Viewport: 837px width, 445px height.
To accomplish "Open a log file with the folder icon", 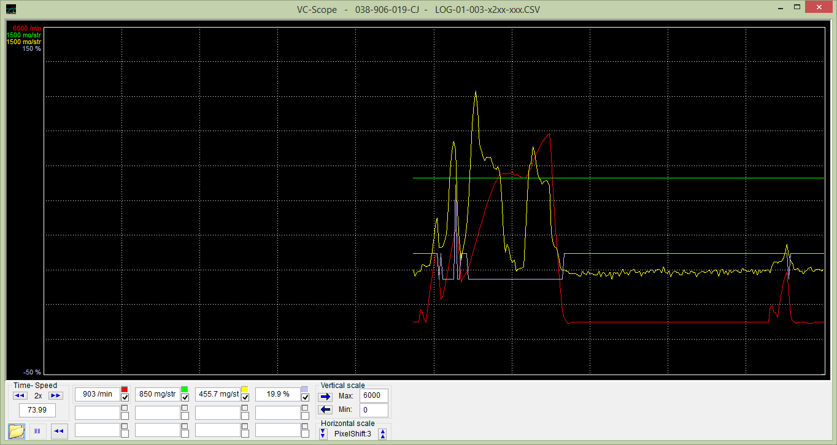I will (x=17, y=431).
